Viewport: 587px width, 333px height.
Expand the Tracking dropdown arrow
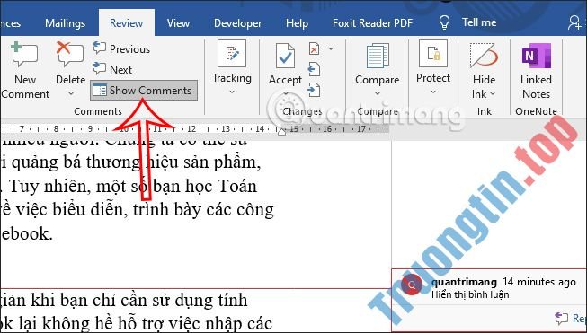coord(232,92)
